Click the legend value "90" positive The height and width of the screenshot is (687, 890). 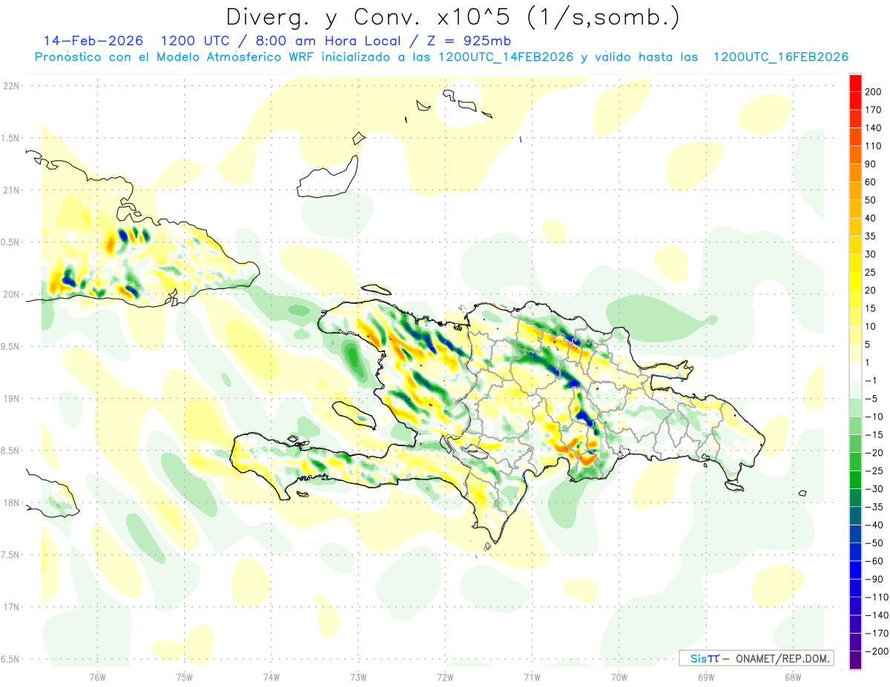click(x=871, y=164)
